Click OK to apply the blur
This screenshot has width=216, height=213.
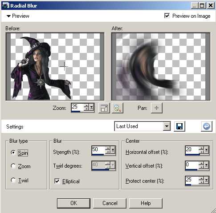pyautogui.click(x=73, y=203)
